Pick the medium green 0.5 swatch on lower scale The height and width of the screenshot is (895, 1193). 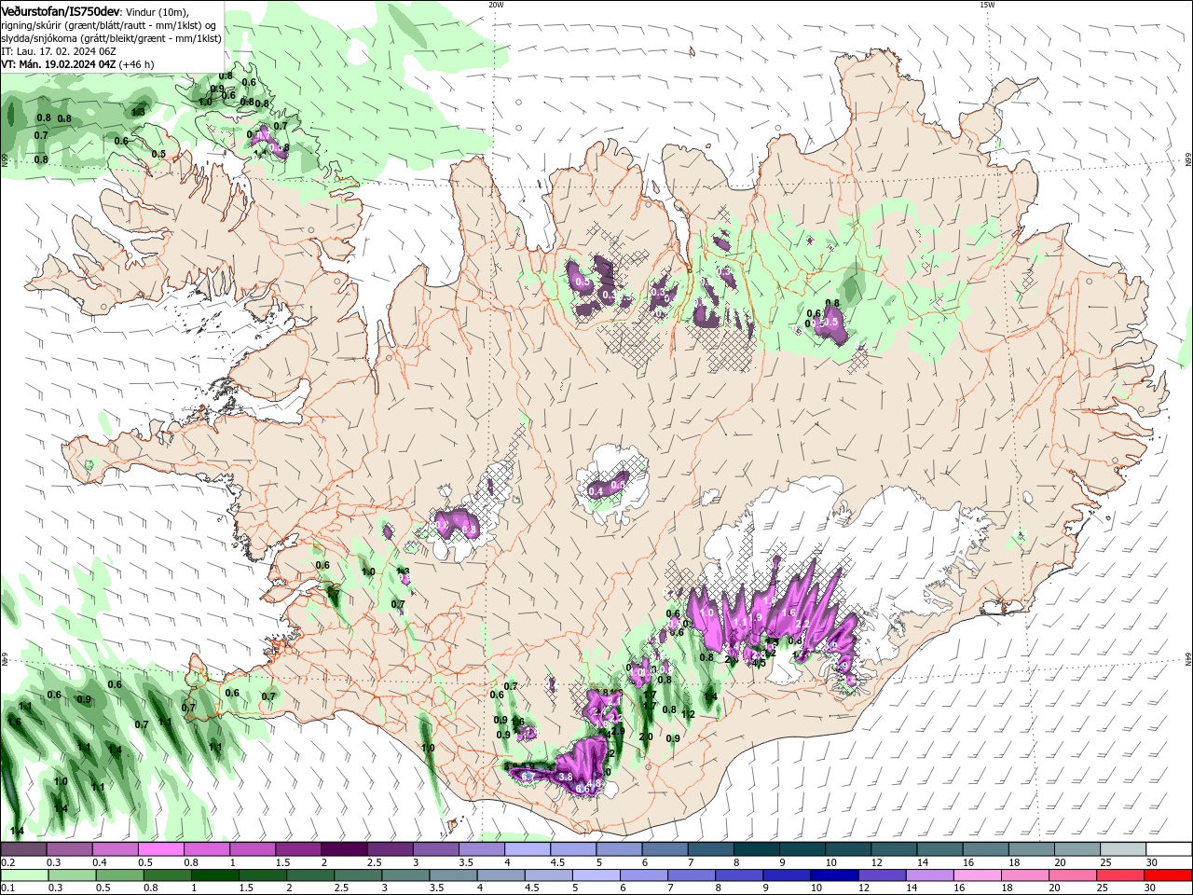click(118, 875)
